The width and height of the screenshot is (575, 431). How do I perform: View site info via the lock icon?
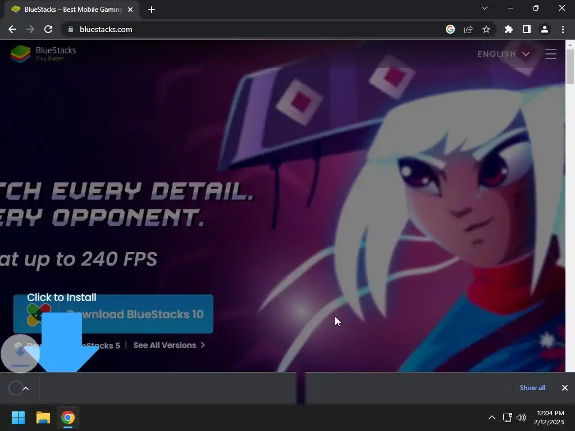point(70,29)
